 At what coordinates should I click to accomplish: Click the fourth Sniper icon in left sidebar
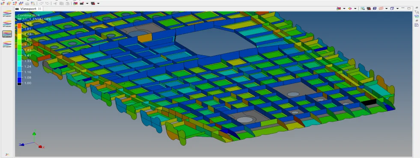[7, 44]
